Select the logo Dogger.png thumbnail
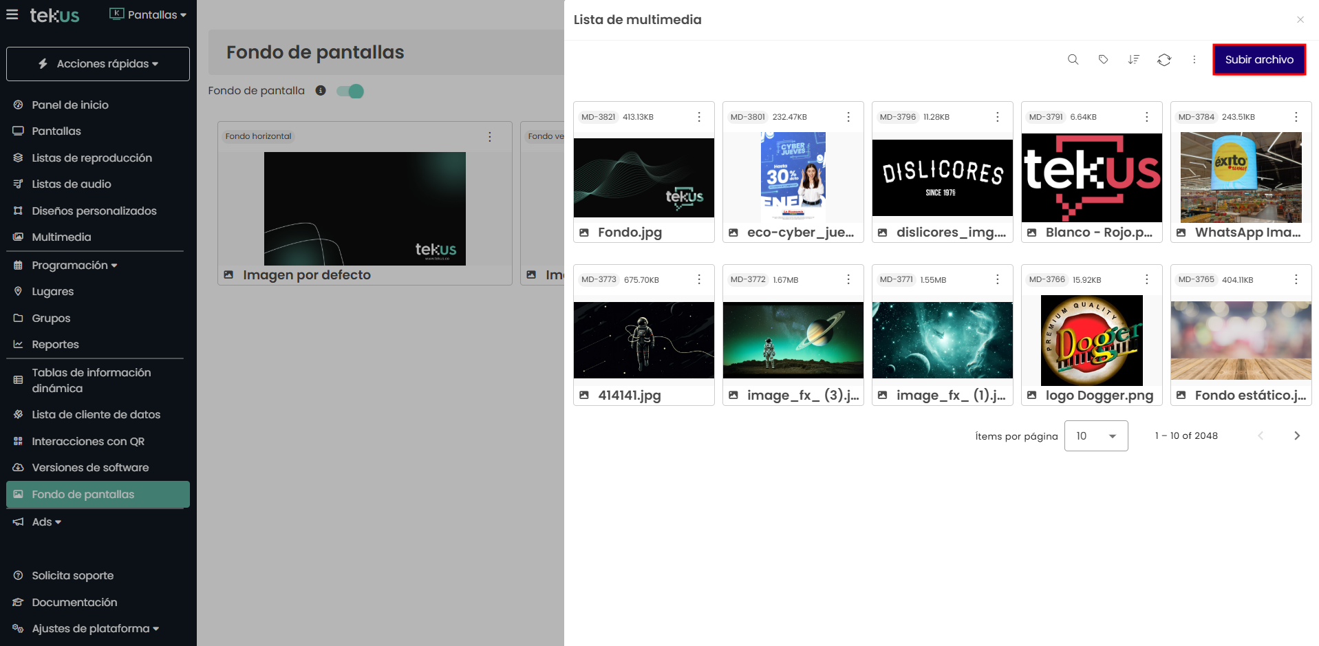 click(x=1091, y=341)
